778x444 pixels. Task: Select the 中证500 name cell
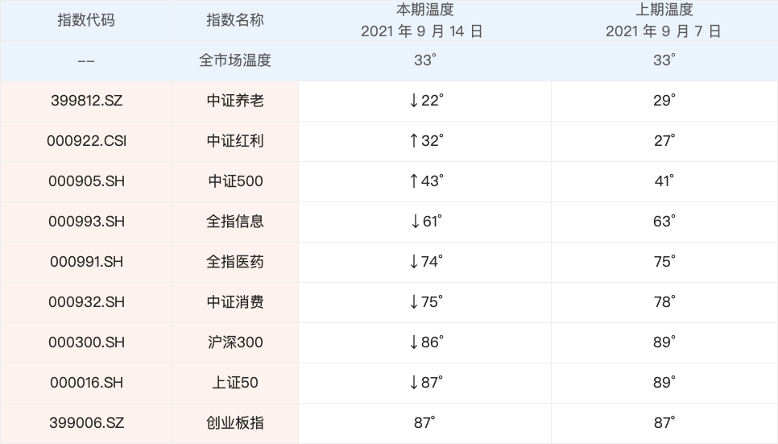(x=235, y=181)
